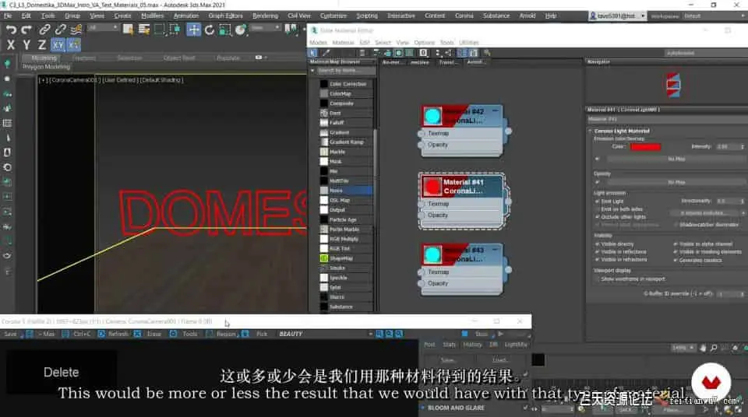Screen dimensions: 748x417
Task: Open the material editor zoom percentage dropdown
Action: (x=683, y=348)
